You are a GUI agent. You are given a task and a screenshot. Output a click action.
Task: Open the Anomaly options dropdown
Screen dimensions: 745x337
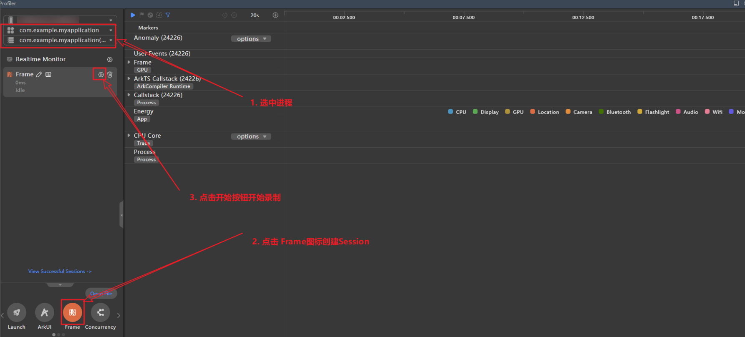(x=251, y=39)
